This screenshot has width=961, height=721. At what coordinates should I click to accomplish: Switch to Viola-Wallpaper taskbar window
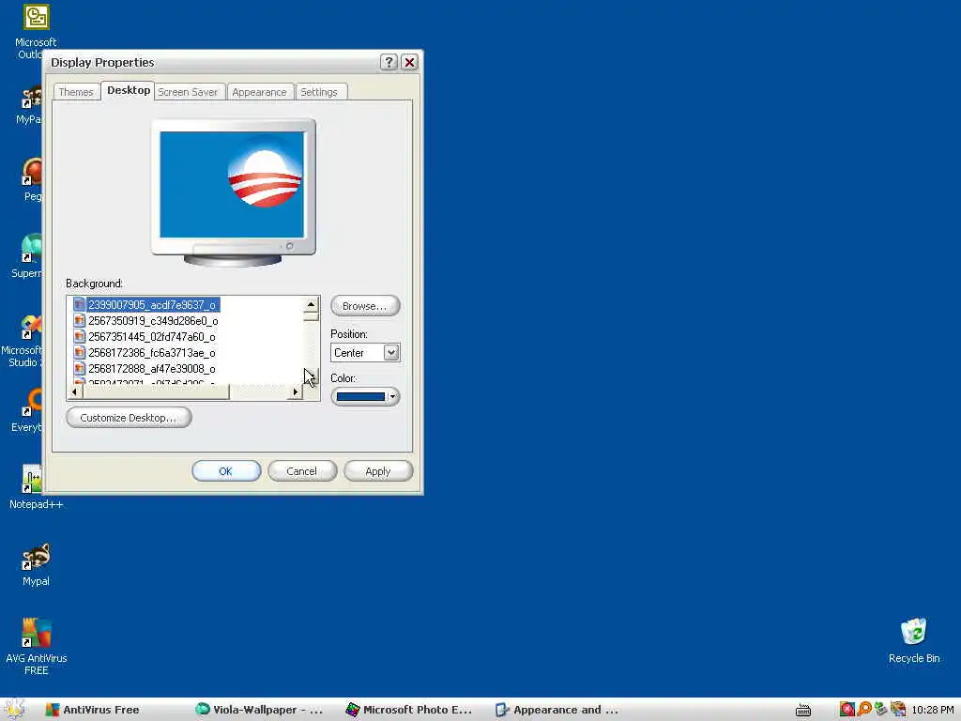point(259,710)
